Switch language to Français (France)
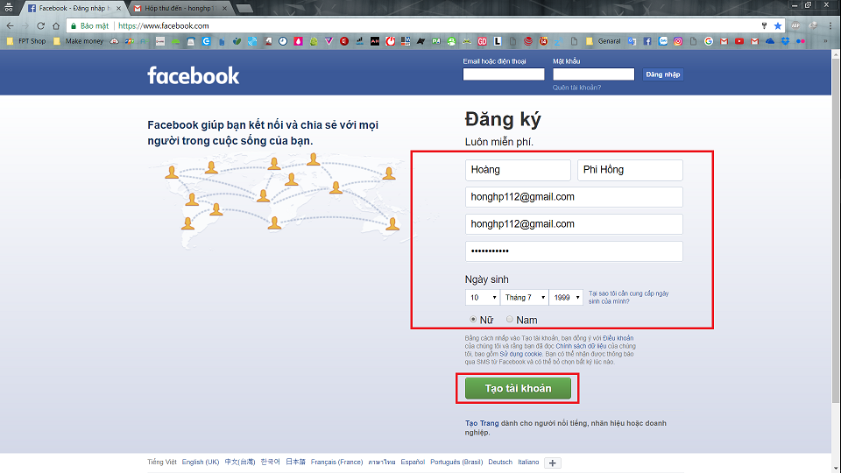Image resolution: width=841 pixels, height=473 pixels. point(336,462)
